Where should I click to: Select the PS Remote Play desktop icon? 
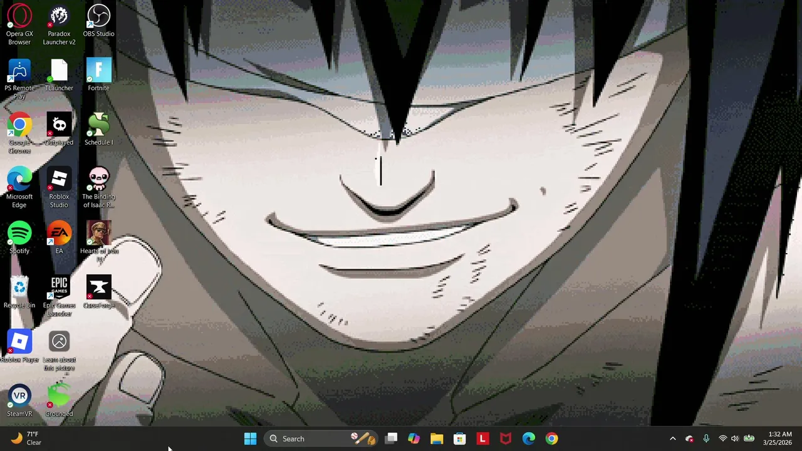coord(19,79)
